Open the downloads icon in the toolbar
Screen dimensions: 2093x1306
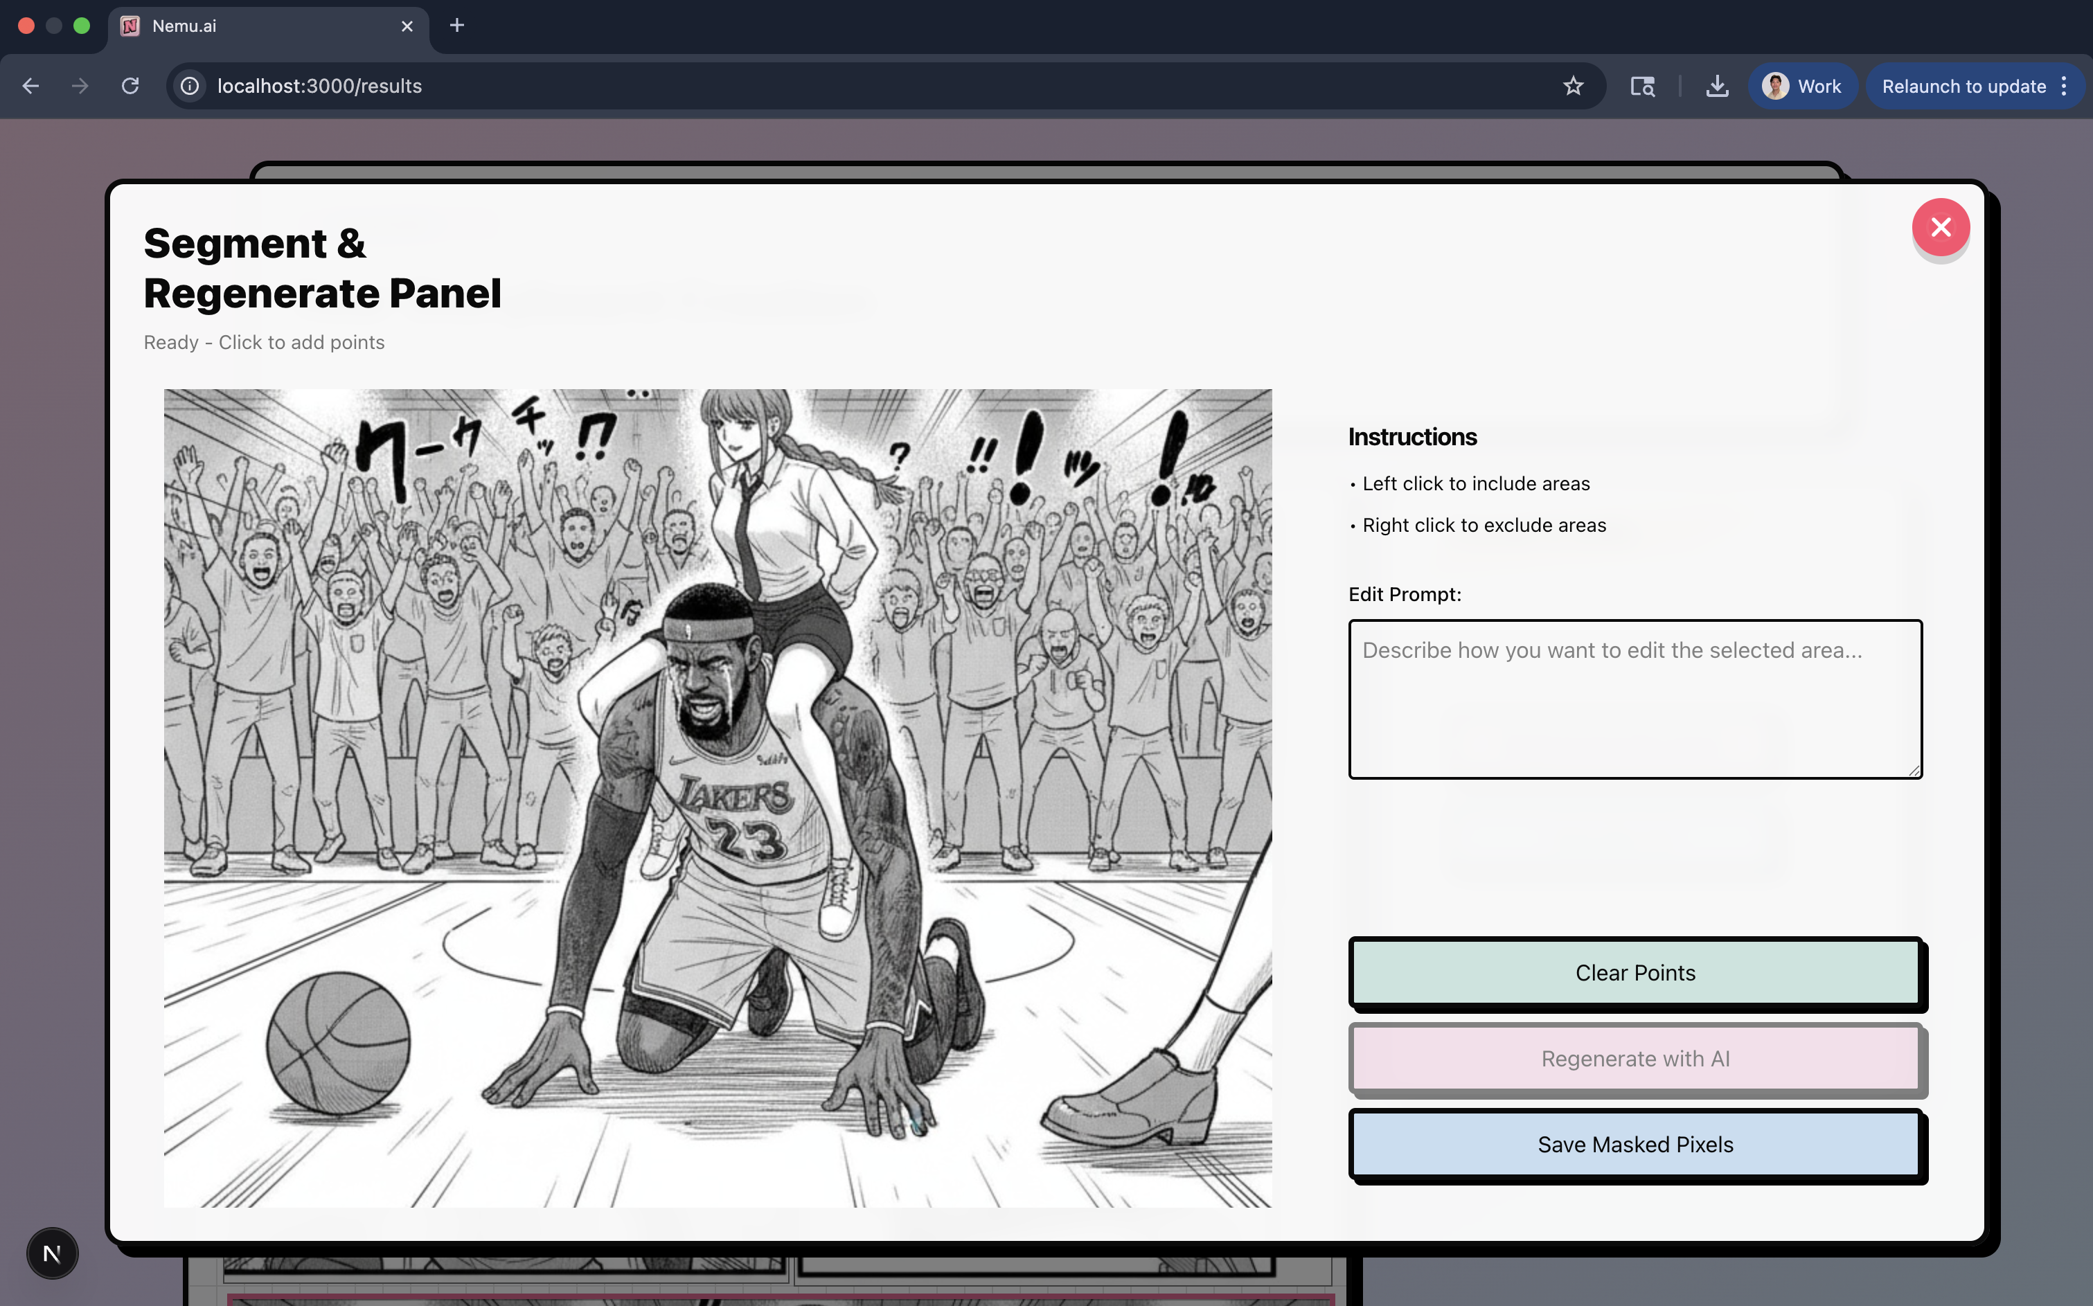coord(1717,87)
